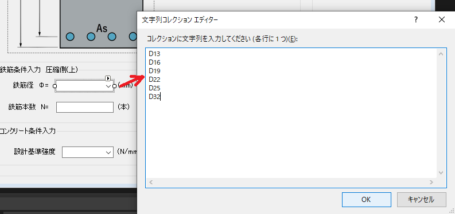The image size is (455, 214).
Task: Click the help question mark in dialog title
Action: tap(416, 19)
